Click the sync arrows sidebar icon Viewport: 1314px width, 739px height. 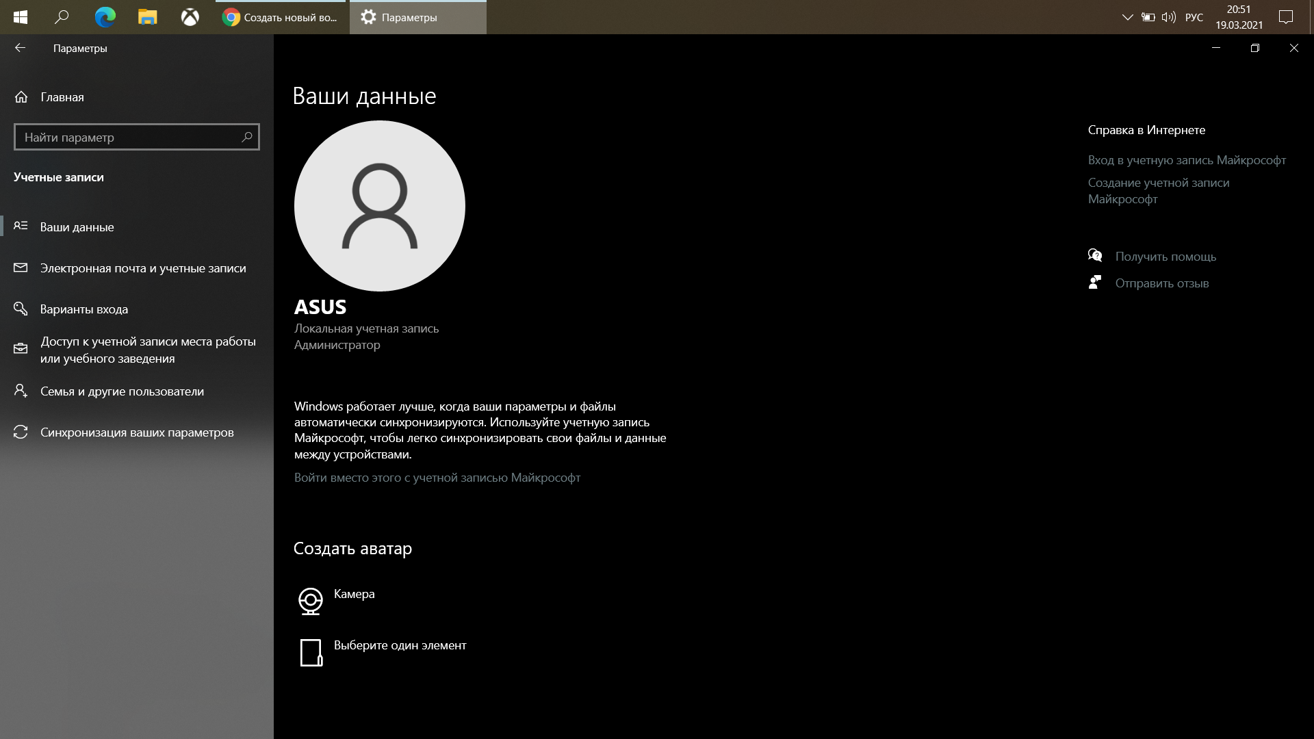21,432
